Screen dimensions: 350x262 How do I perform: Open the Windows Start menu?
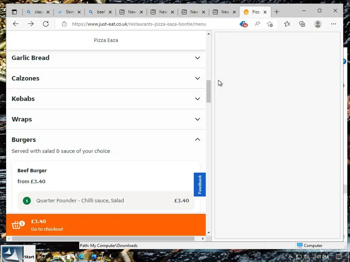(18, 254)
